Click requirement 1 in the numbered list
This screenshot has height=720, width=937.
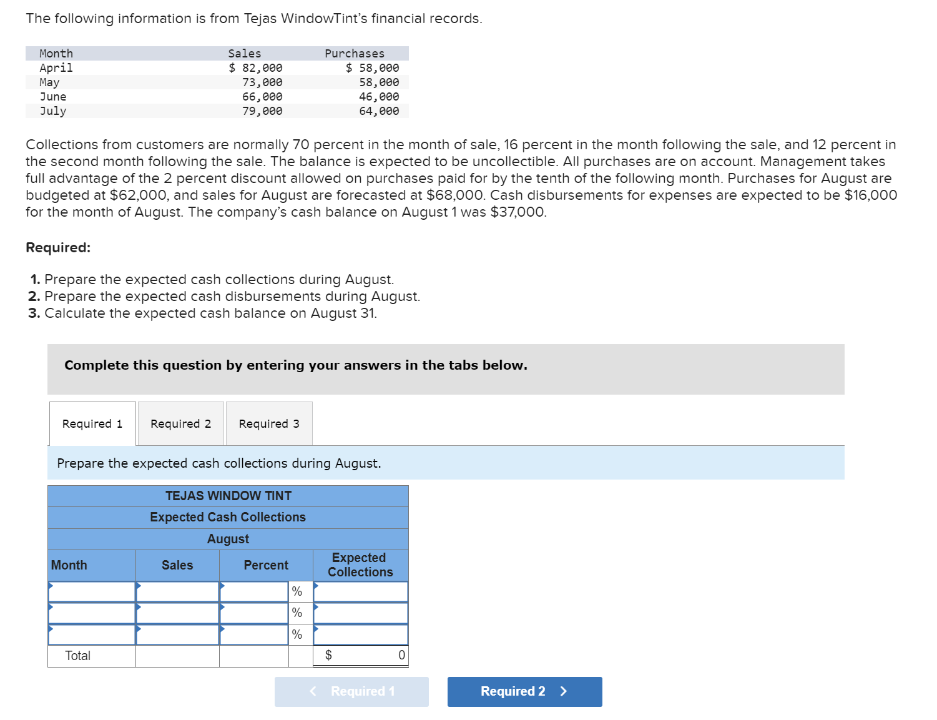coord(212,279)
